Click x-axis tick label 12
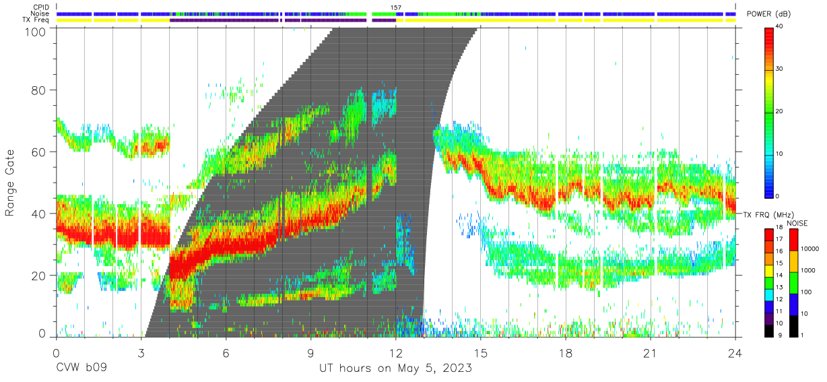This screenshot has width=827, height=382. [x=395, y=353]
